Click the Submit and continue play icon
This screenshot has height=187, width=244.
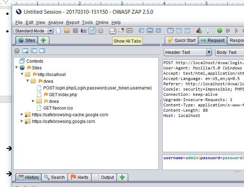click(x=237, y=31)
